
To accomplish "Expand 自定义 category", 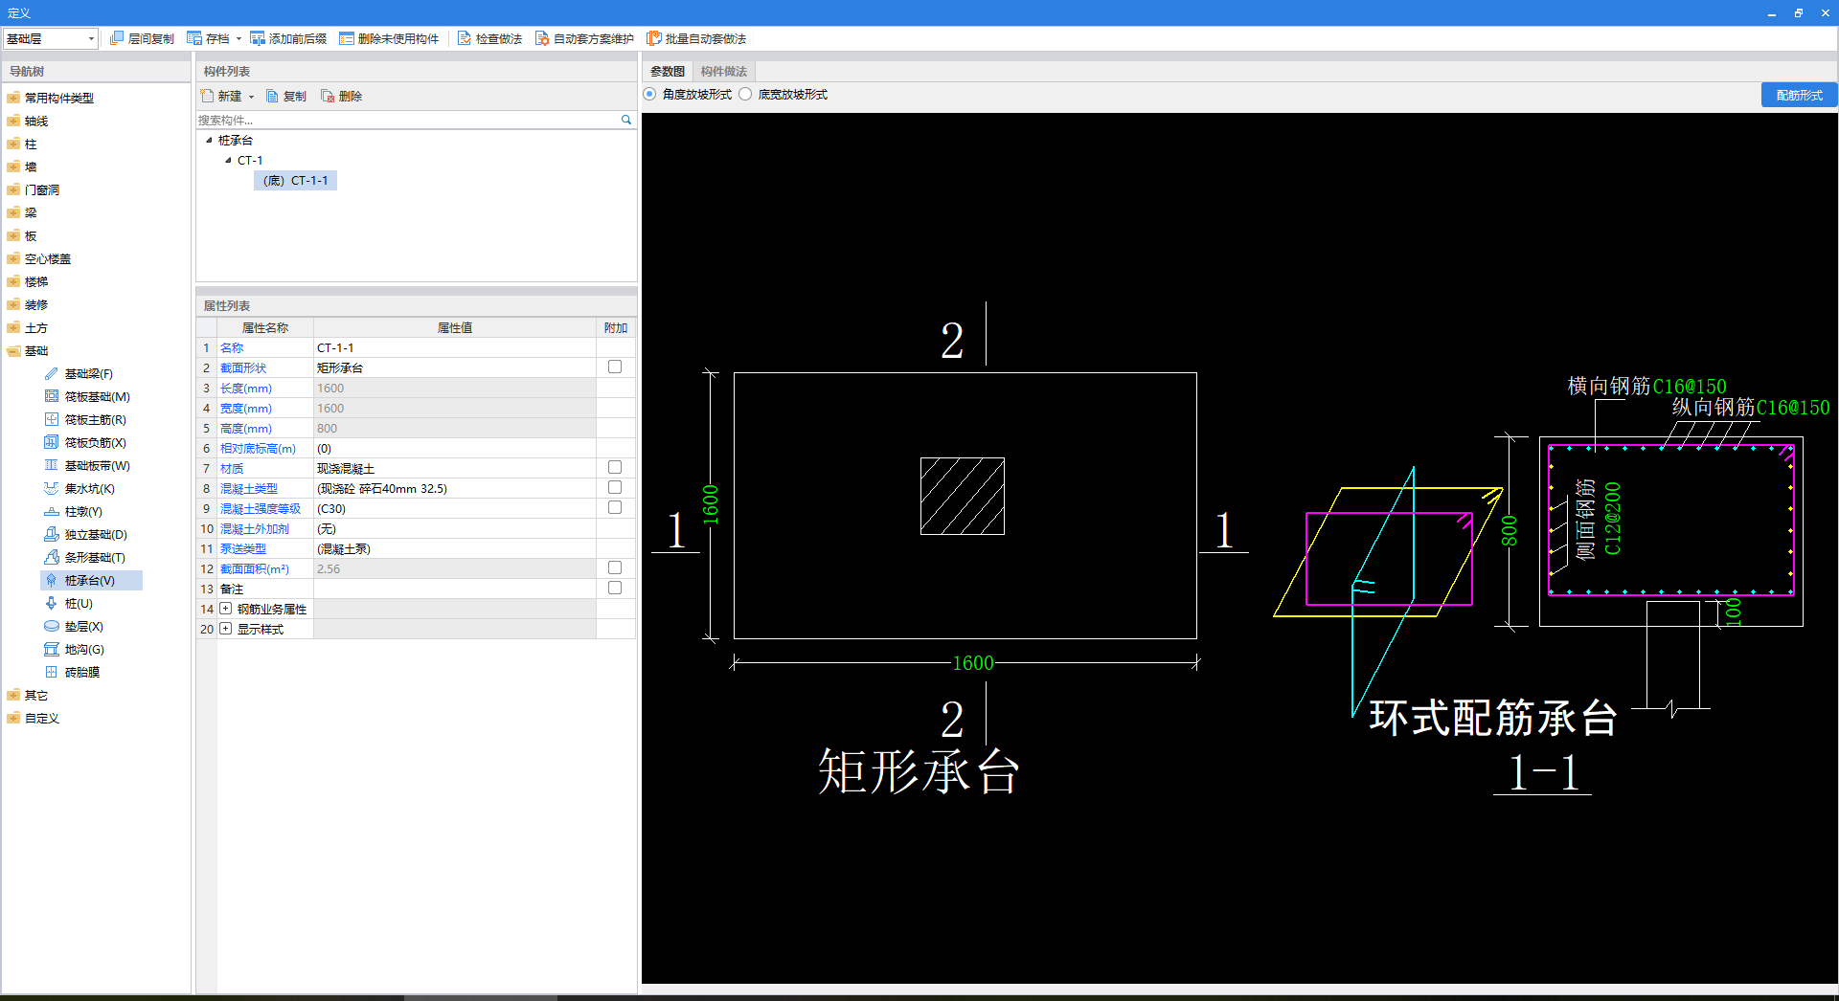I will (13, 719).
